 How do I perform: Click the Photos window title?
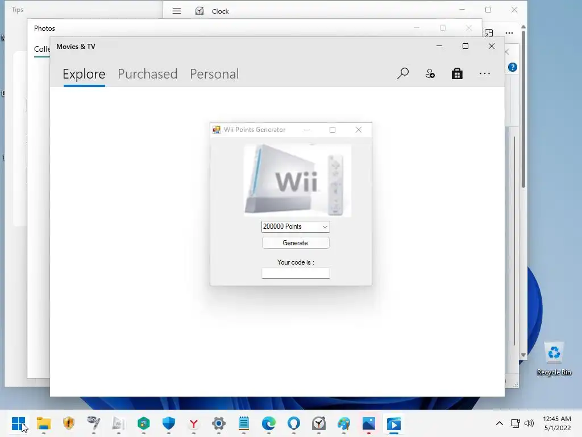pyautogui.click(x=44, y=28)
